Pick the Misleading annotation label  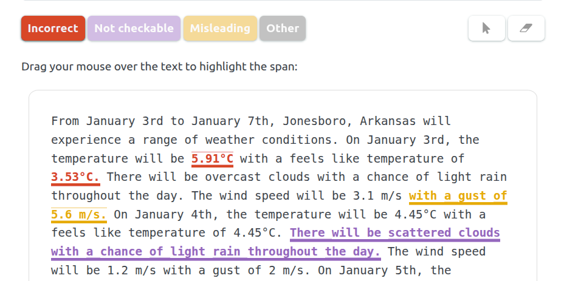tap(220, 29)
